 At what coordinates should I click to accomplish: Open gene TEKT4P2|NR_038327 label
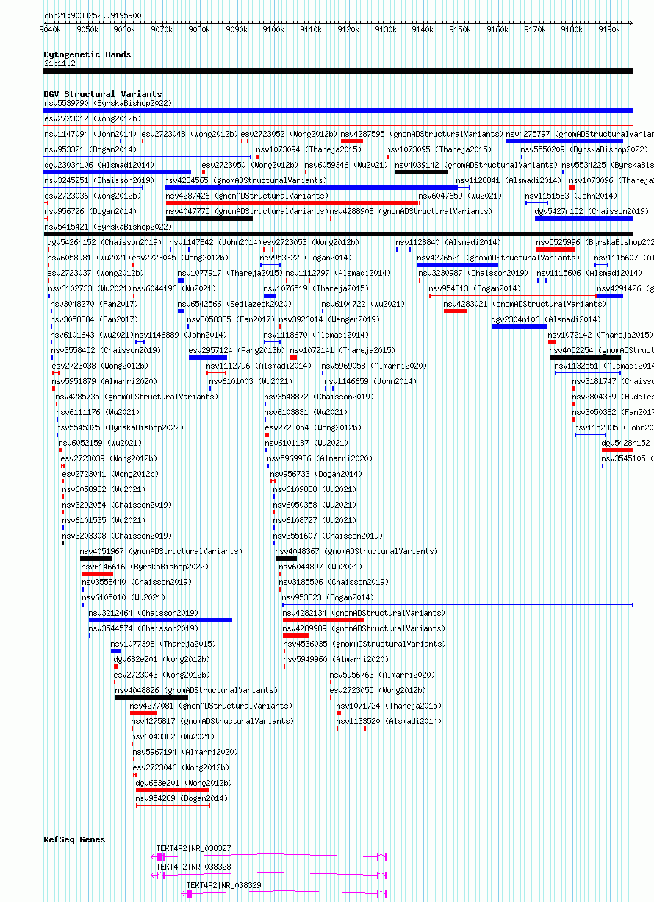[193, 848]
